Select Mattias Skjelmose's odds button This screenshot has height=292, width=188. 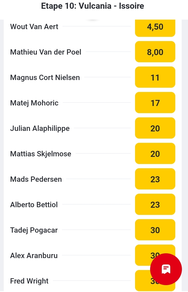(x=155, y=154)
